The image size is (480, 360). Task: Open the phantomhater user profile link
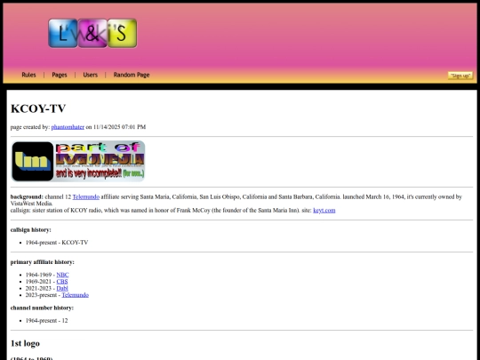click(x=68, y=127)
